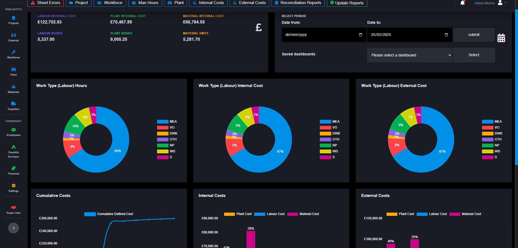518x248 pixels.
Task: Open the Internal Costs tab
Action: [x=208, y=3]
